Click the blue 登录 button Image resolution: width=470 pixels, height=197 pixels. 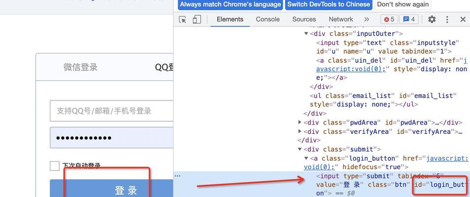coord(111,189)
